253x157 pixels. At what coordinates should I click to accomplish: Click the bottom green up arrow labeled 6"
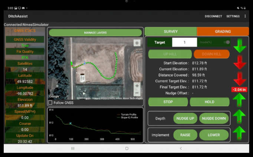click(239, 133)
